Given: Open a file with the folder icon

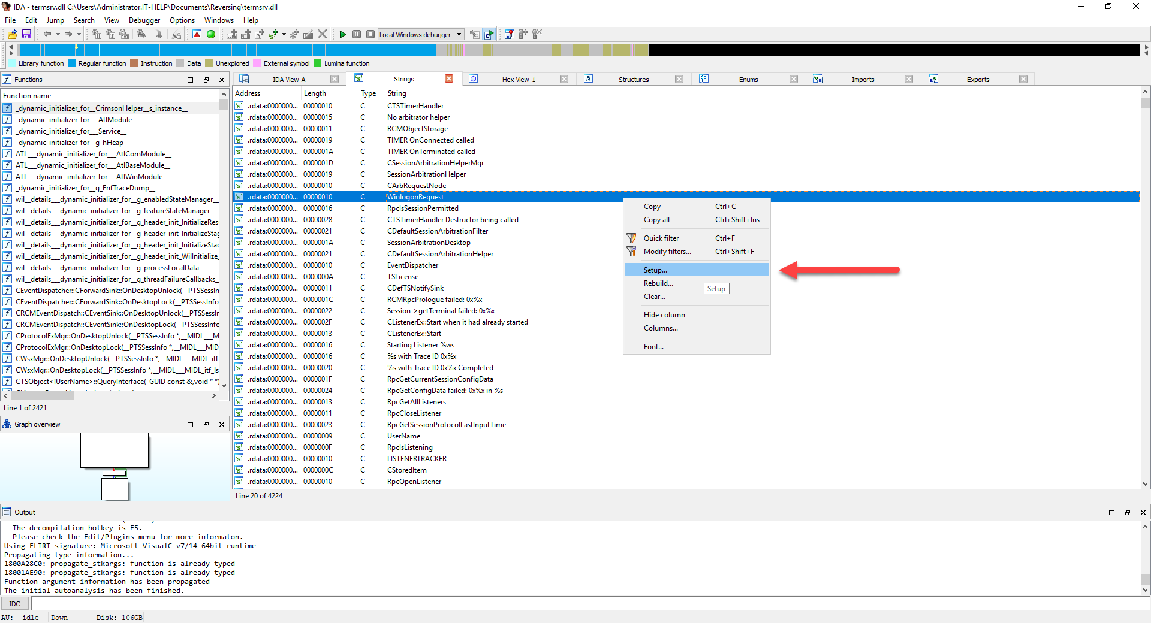Looking at the screenshot, I should (12, 34).
